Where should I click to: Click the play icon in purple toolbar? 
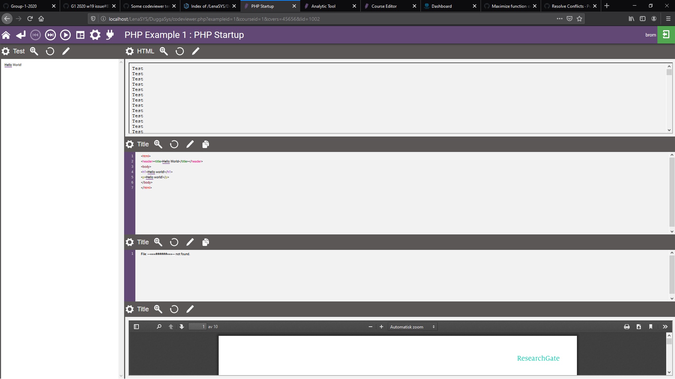coord(65,35)
